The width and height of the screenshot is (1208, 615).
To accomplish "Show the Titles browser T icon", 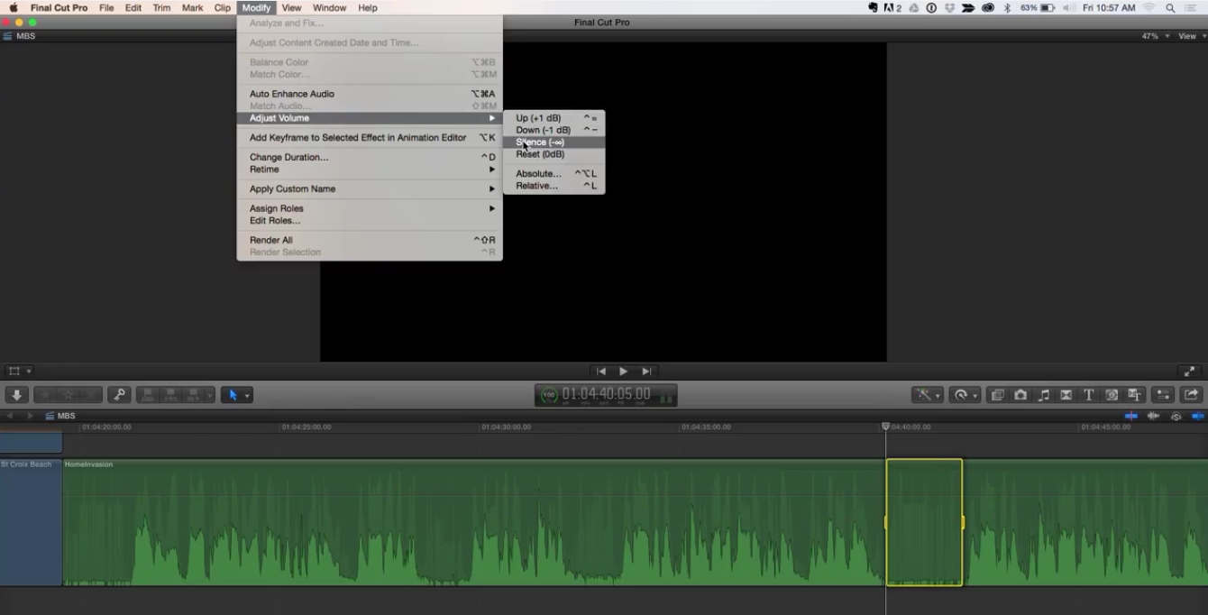I will (x=1089, y=395).
